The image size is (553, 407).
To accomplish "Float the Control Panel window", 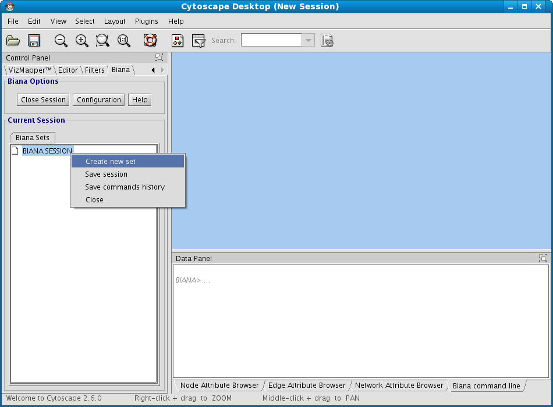I will click(x=159, y=58).
